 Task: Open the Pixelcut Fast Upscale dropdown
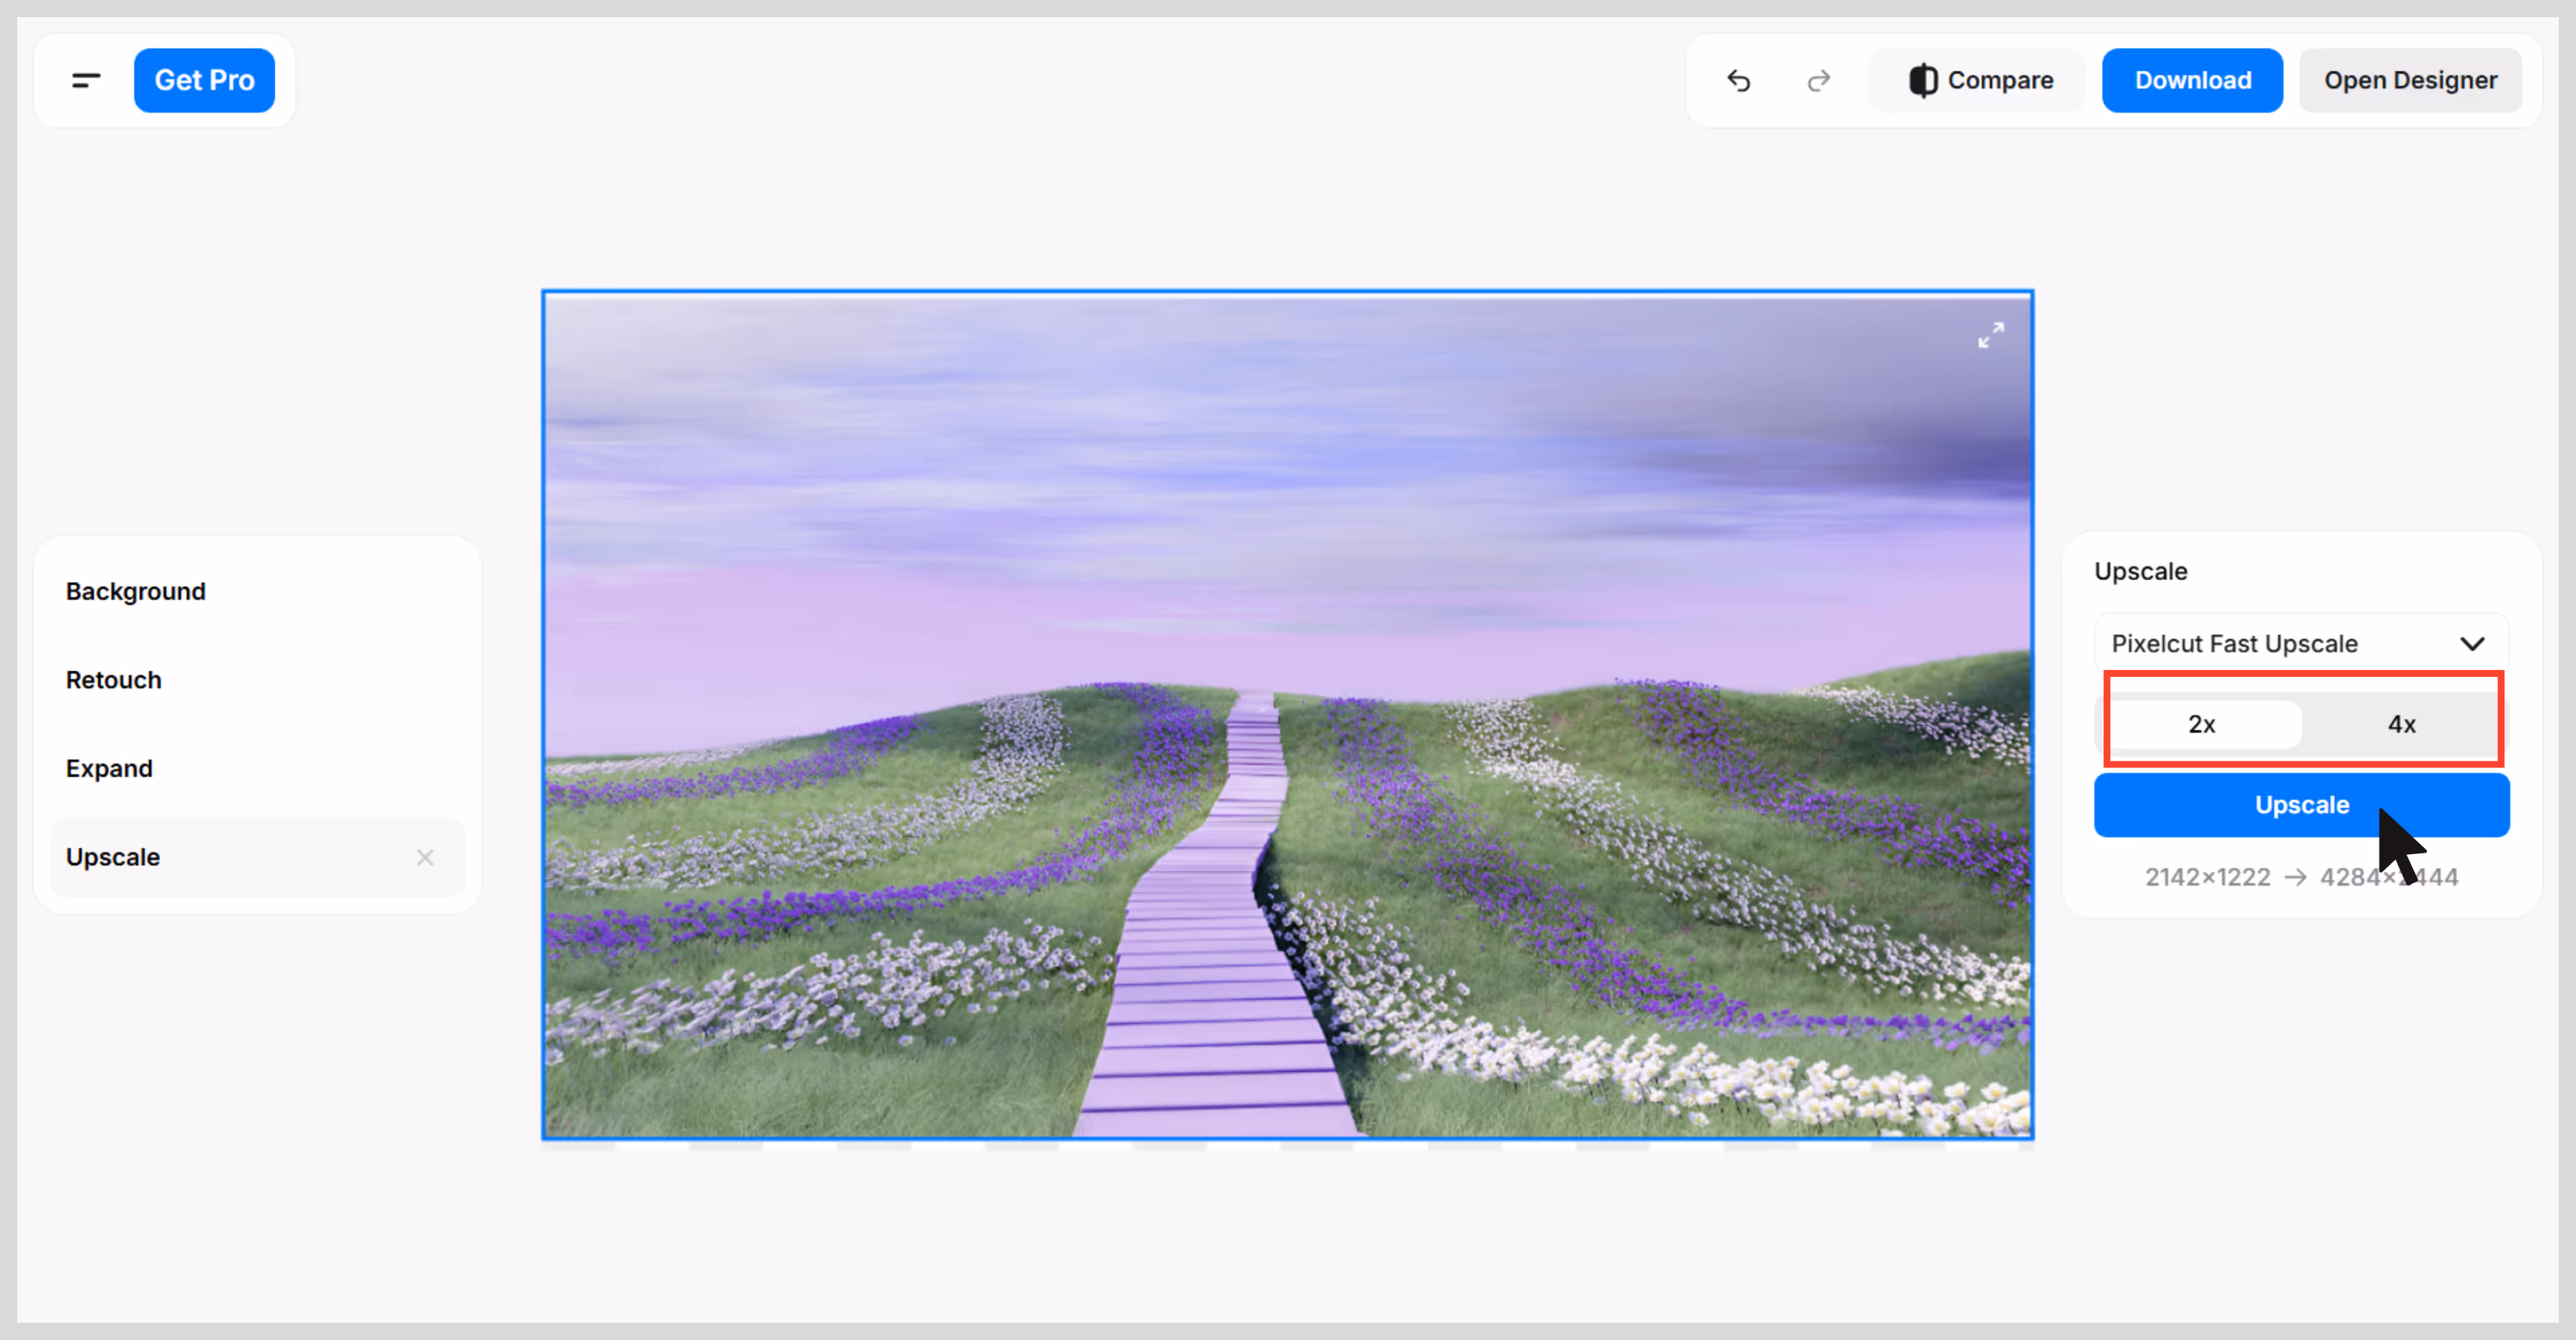[x=2301, y=643]
